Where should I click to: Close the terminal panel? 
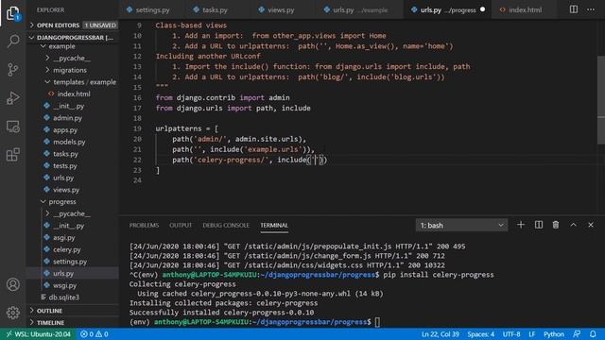[591, 225]
